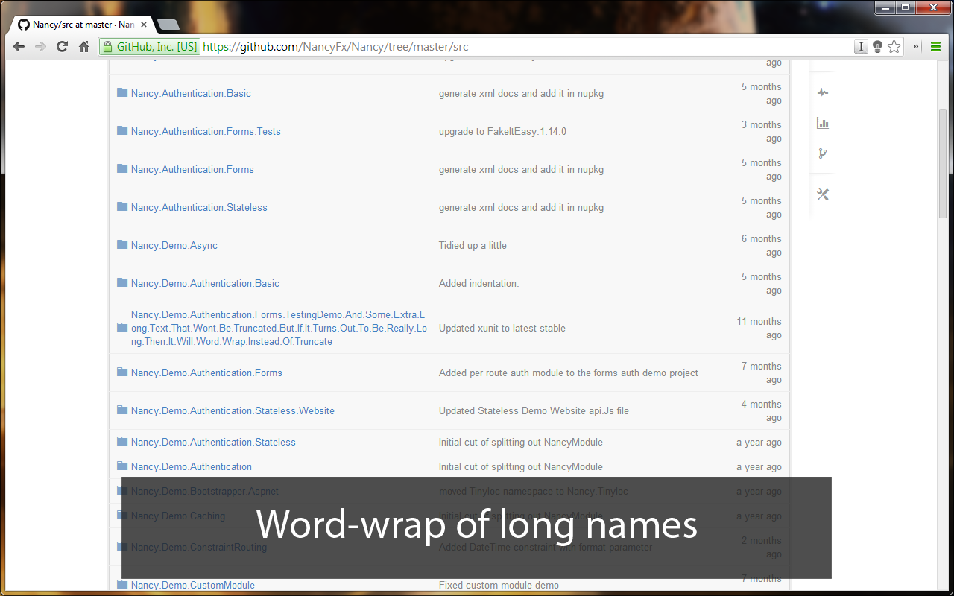Bookmark page with star icon

[x=894, y=47]
